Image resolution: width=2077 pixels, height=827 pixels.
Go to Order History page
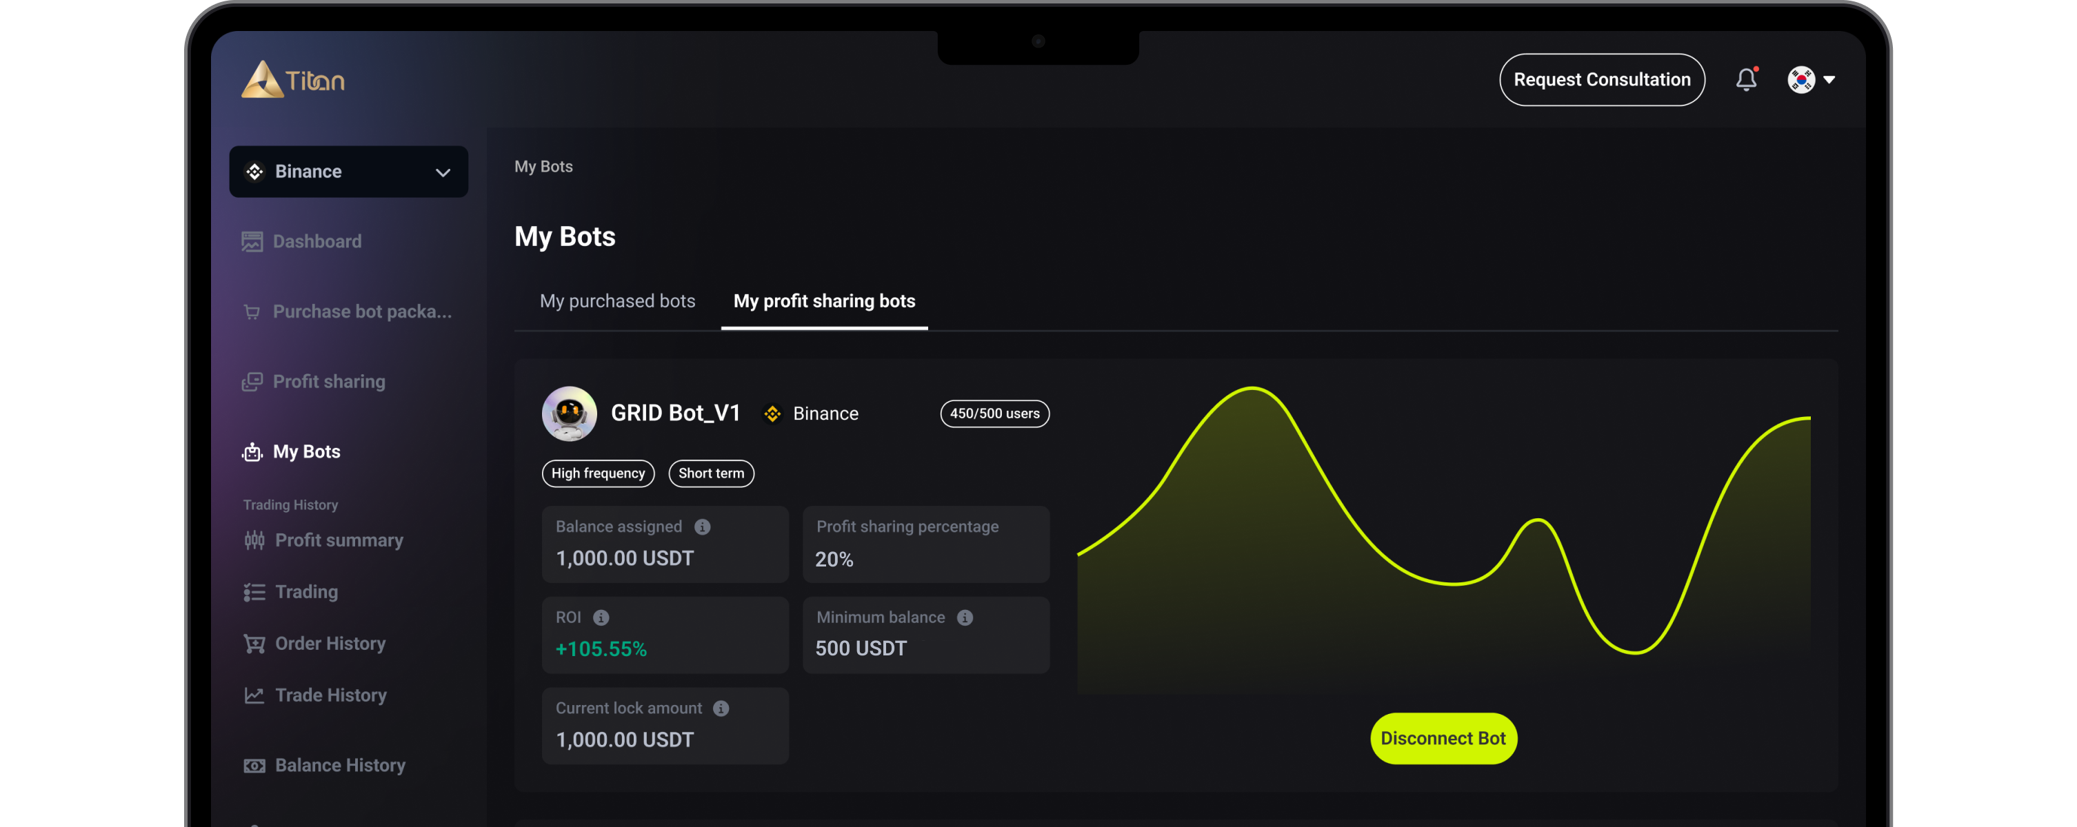coord(330,643)
